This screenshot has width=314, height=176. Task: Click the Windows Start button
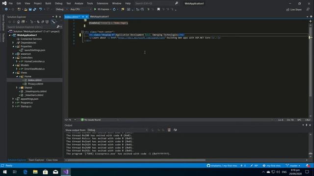pos(5,172)
